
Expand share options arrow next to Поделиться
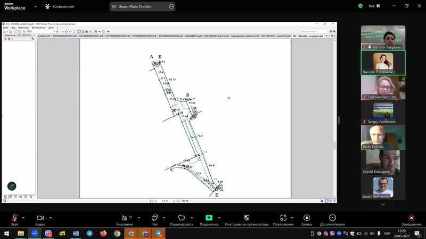point(219,218)
